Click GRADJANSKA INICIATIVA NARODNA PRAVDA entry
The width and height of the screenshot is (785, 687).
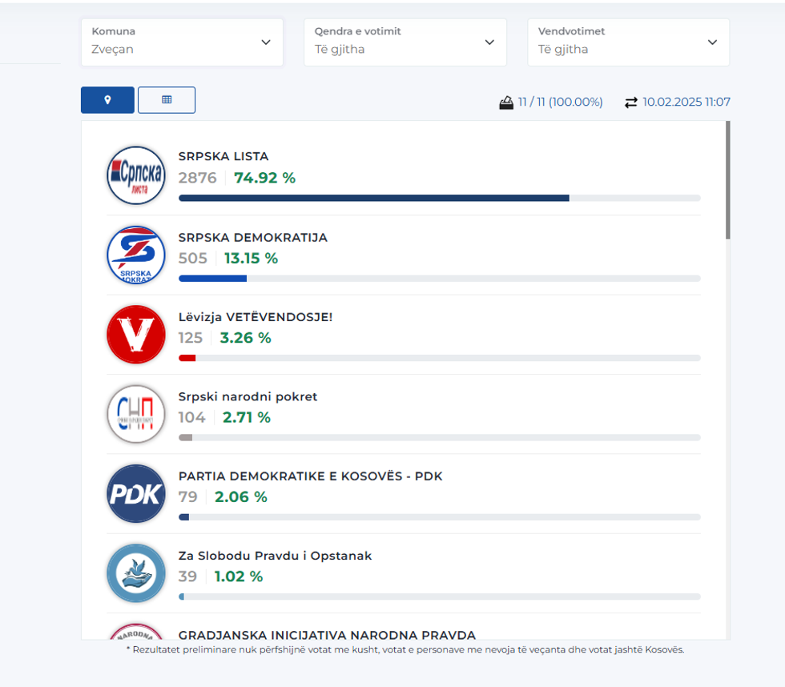point(327,634)
